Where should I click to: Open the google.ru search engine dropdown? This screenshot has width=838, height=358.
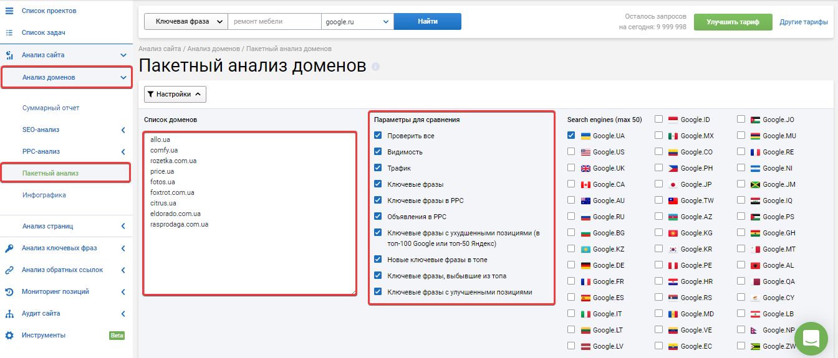(357, 21)
